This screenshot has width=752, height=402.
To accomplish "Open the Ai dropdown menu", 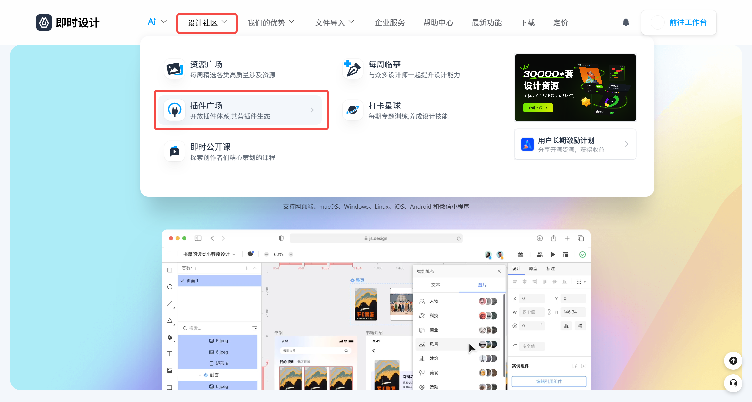I will pyautogui.click(x=157, y=22).
